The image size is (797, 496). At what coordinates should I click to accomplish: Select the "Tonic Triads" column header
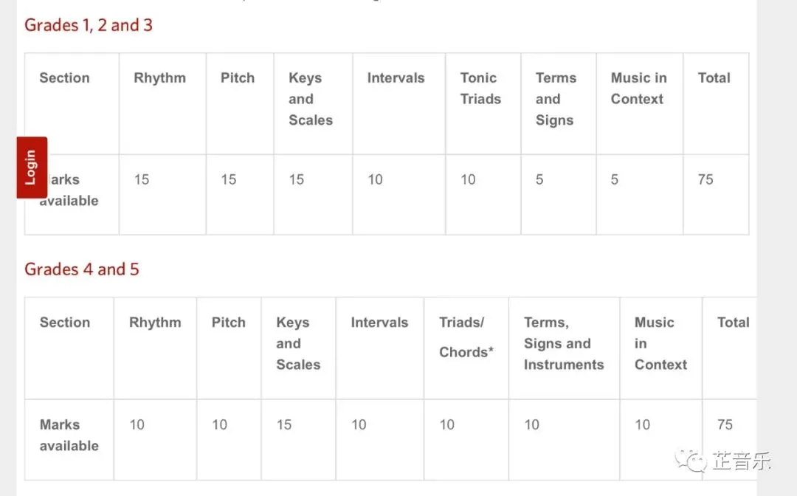480,89
